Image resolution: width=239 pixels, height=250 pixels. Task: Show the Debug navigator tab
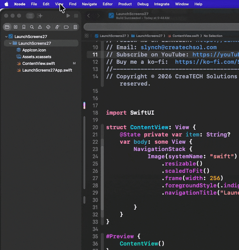point(57,27)
